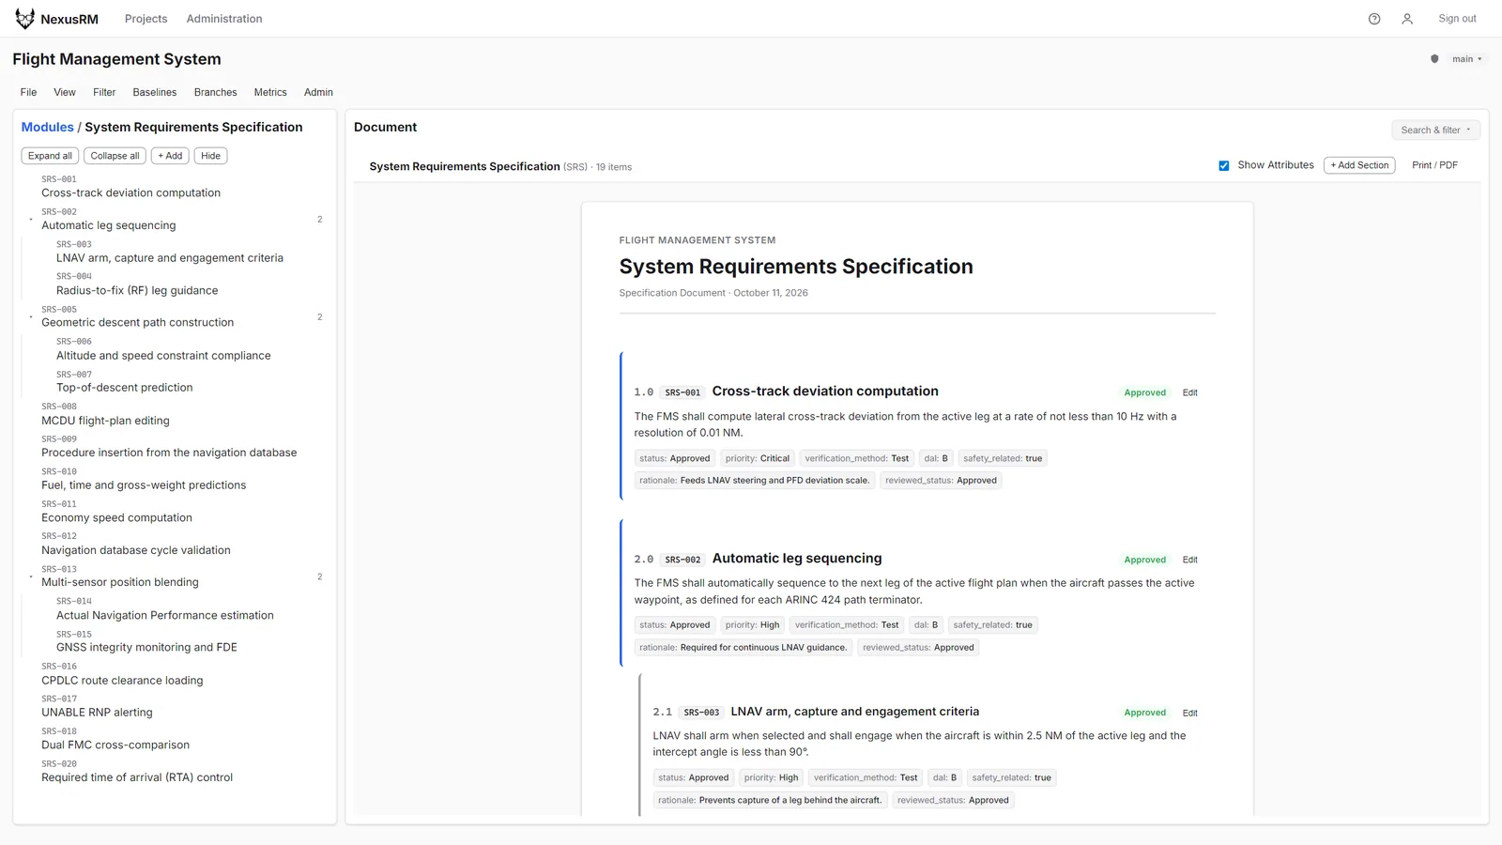Open the Metrics menu
The image size is (1502, 845).
coord(270,93)
